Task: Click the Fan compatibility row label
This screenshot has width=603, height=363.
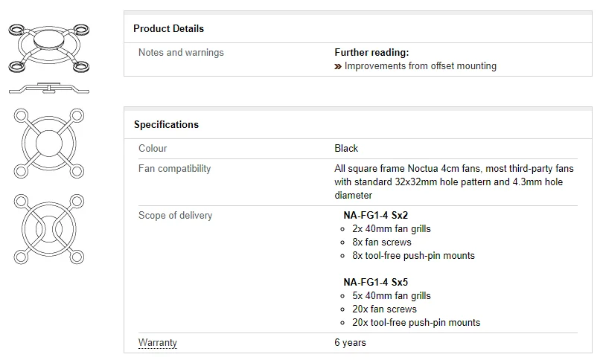Action: [x=174, y=168]
